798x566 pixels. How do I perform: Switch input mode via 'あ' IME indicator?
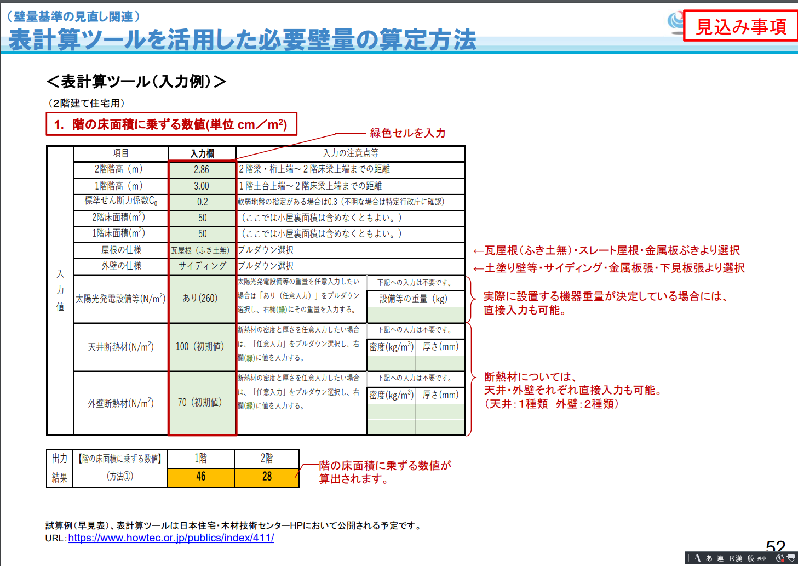(x=709, y=558)
